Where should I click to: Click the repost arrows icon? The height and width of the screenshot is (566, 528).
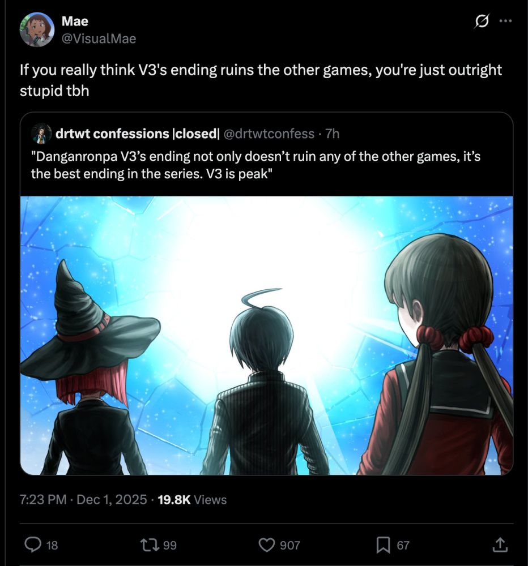(x=150, y=544)
